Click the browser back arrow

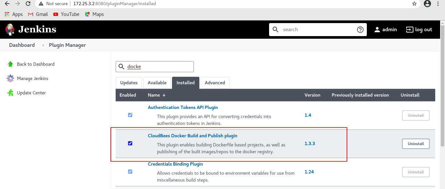[7, 4]
